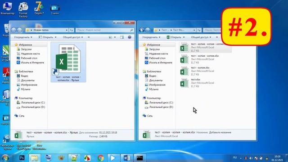
Task: Click Forward button in left Explorer window
Action: click(x=19, y=30)
